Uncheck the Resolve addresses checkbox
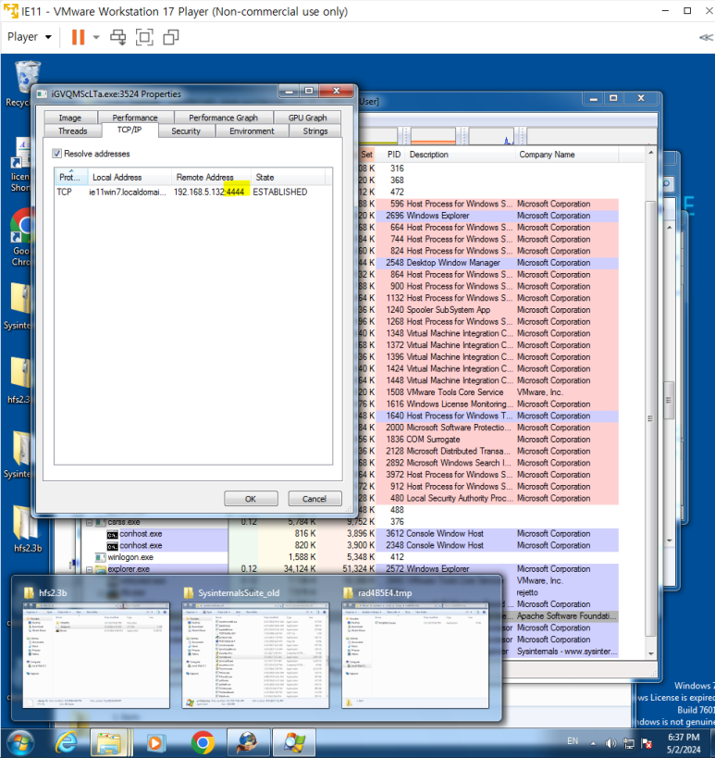The height and width of the screenshot is (758, 715). coord(57,154)
